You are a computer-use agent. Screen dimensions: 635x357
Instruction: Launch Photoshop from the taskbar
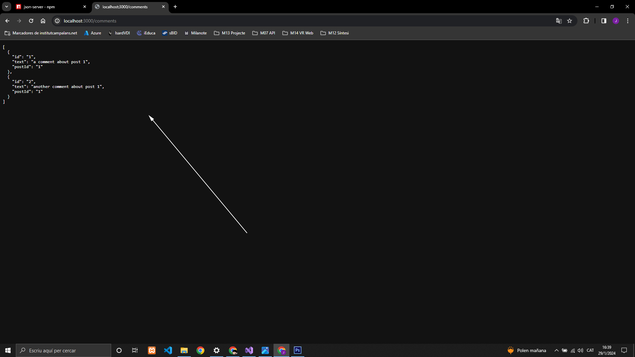[x=298, y=350]
